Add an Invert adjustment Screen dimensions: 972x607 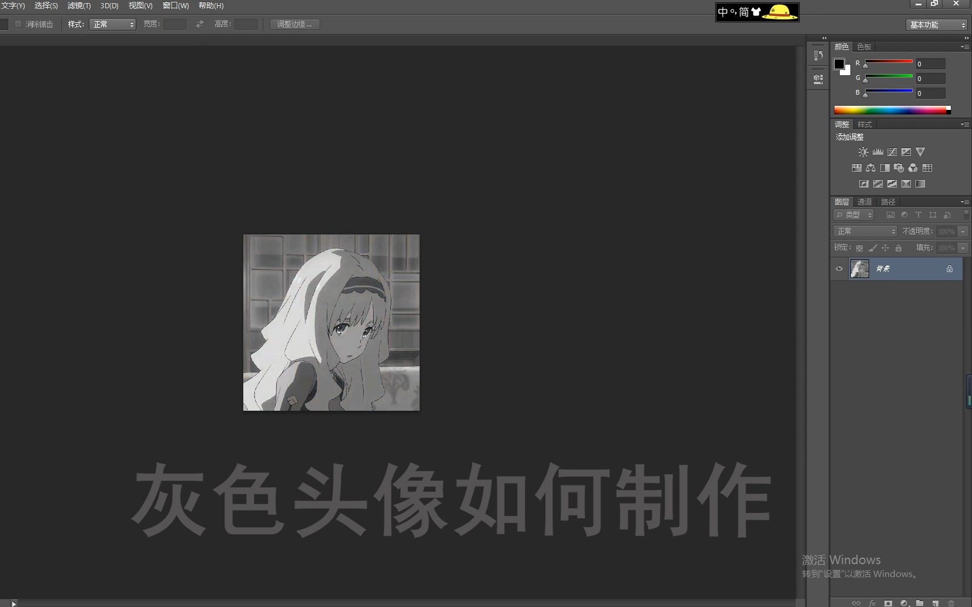click(863, 183)
